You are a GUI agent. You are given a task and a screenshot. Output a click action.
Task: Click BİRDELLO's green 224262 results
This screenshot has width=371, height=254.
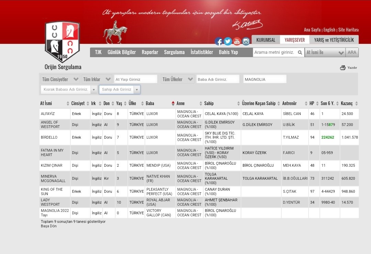click(328, 137)
